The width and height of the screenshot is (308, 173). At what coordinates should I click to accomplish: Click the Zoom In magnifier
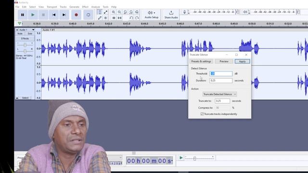[x=114, y=12]
